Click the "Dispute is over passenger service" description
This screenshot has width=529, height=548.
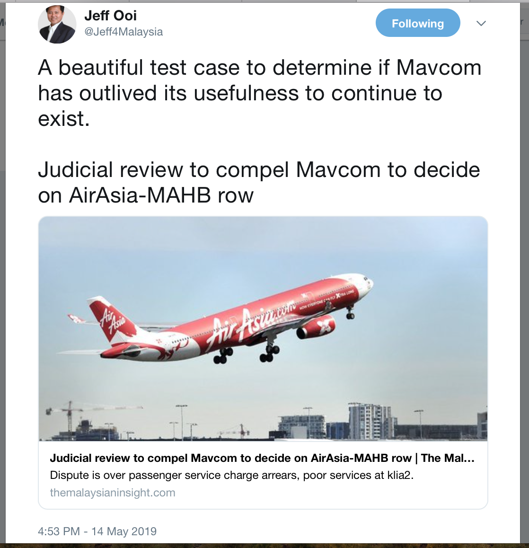coord(231,475)
